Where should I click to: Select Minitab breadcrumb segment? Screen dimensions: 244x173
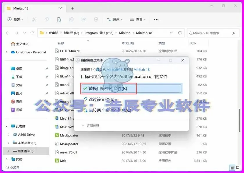point(125,33)
